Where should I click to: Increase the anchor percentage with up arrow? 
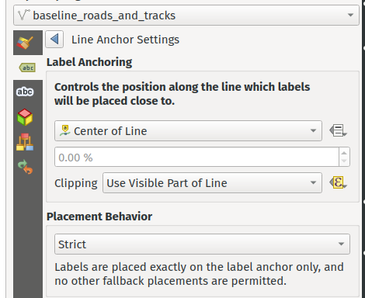[x=344, y=153]
